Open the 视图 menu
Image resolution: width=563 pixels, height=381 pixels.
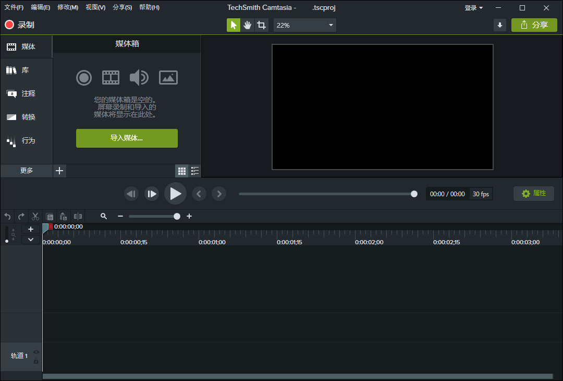(95, 7)
